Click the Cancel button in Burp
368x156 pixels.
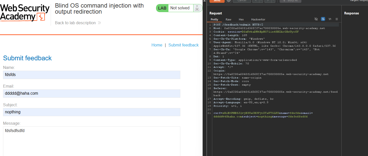click(x=242, y=1)
